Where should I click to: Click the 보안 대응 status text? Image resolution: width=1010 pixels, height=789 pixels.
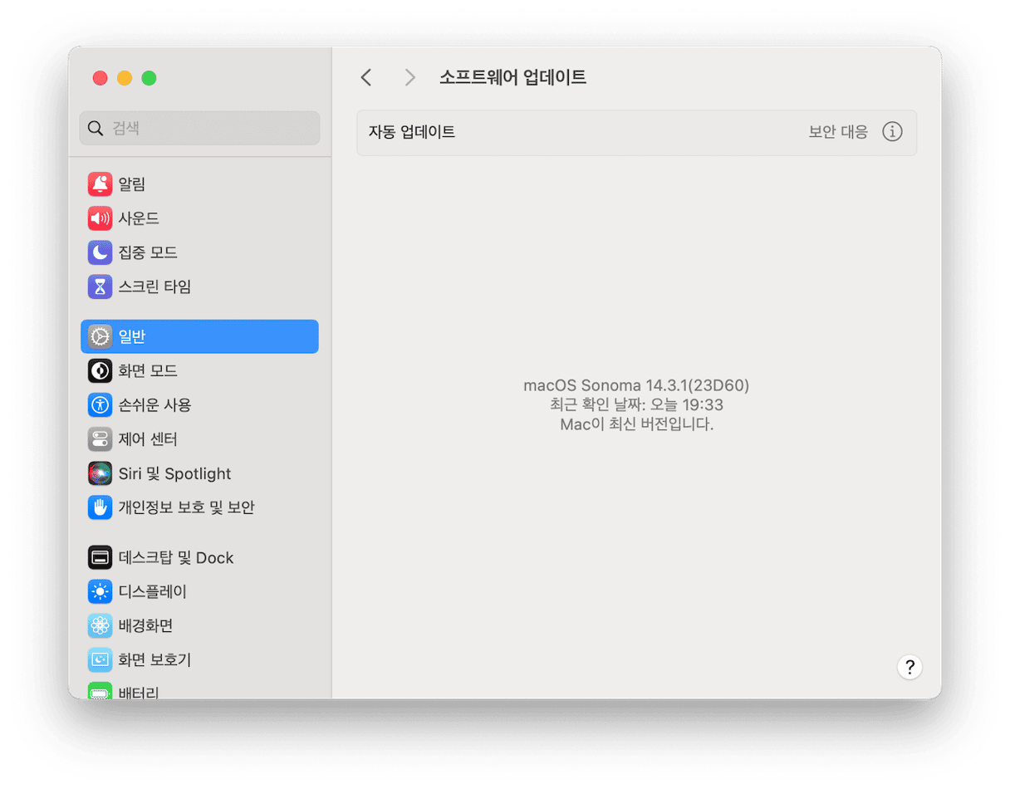click(838, 132)
